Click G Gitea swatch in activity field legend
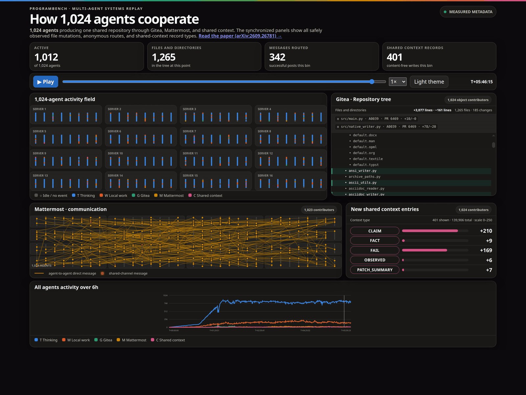Viewport: 526px width, 395px height. point(133,195)
